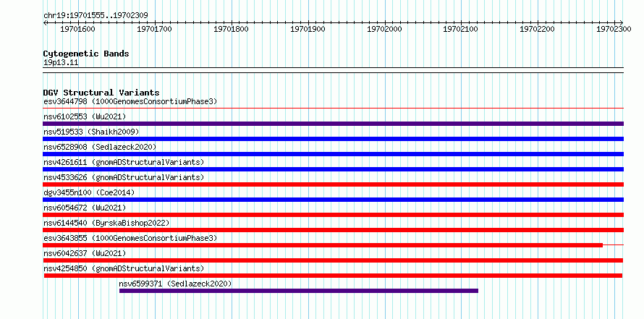Viewport: 644px width, 319px height.
Task: Open dgv3455n100 (Coe2014) label
Action: [89, 192]
